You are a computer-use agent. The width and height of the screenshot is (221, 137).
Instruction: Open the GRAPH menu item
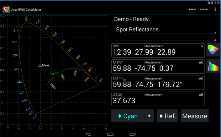coord(193,10)
